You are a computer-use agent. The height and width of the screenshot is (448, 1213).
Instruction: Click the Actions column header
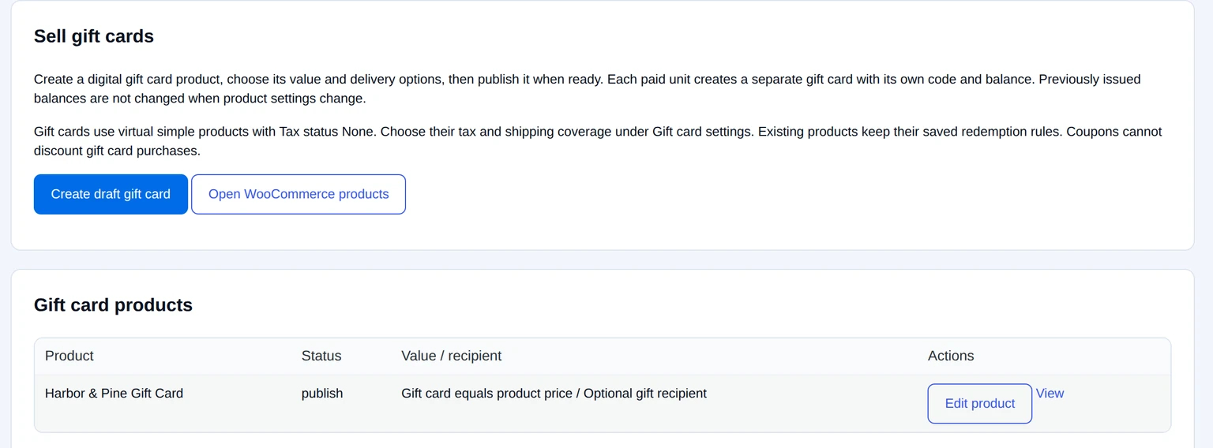coord(951,356)
